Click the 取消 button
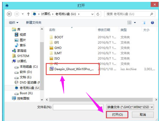The height and width of the screenshot is (121, 159). point(143,115)
